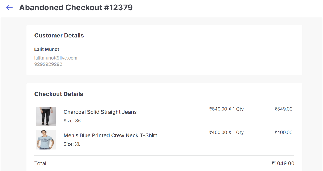Click the phone number 9292929292
The width and height of the screenshot is (323, 171).
coord(48,64)
